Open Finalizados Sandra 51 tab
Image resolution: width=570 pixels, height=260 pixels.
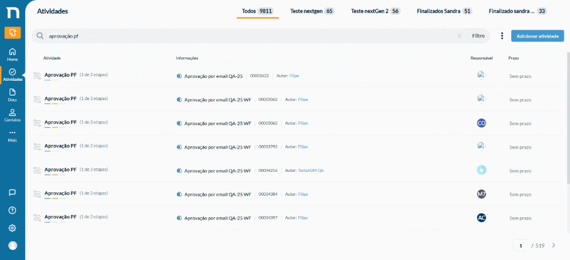coord(445,11)
